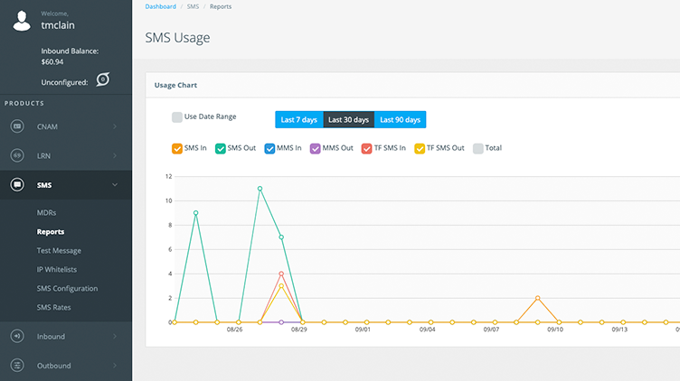Select the Reports submenu item
Viewport: 680px width, 381px height.
(51, 232)
